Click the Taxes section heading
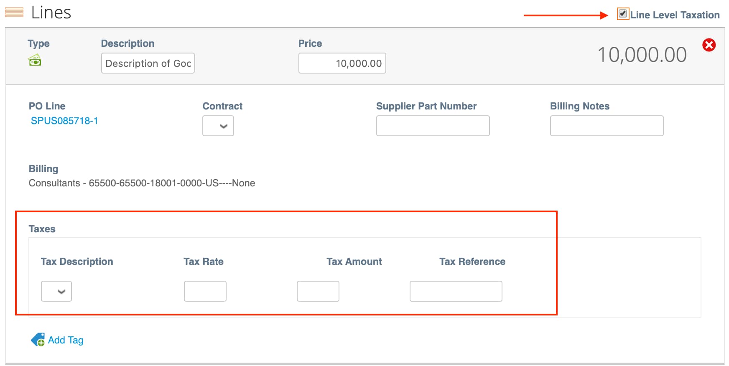This screenshot has height=366, width=729. [x=42, y=229]
